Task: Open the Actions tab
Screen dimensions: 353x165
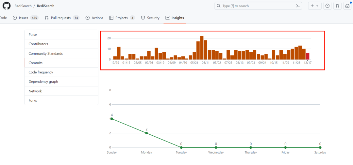Action: click(94, 18)
